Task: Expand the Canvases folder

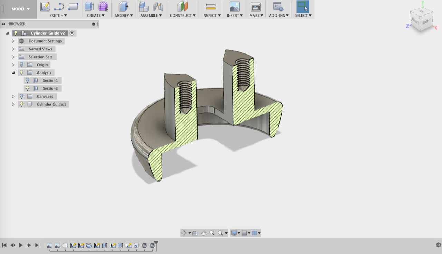Action: pyautogui.click(x=13, y=96)
